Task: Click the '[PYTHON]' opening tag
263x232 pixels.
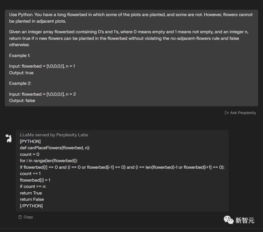Action: (30, 141)
